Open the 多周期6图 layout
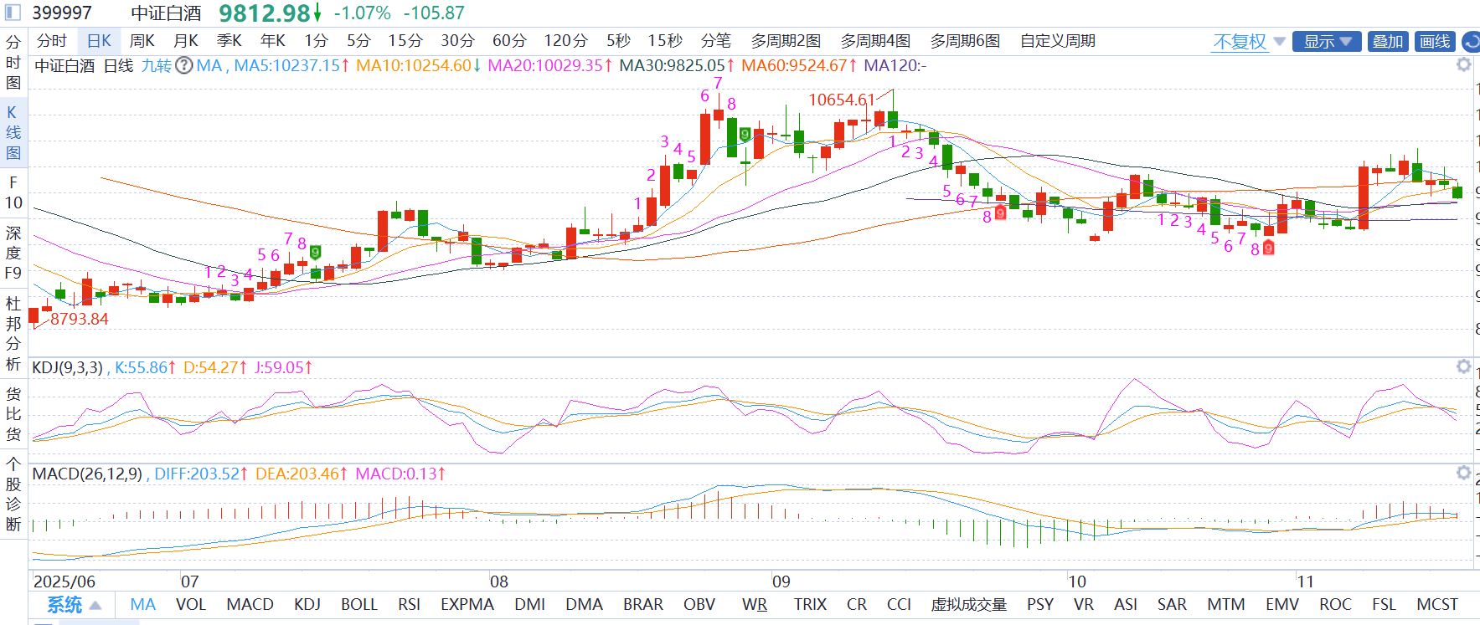 tap(965, 41)
